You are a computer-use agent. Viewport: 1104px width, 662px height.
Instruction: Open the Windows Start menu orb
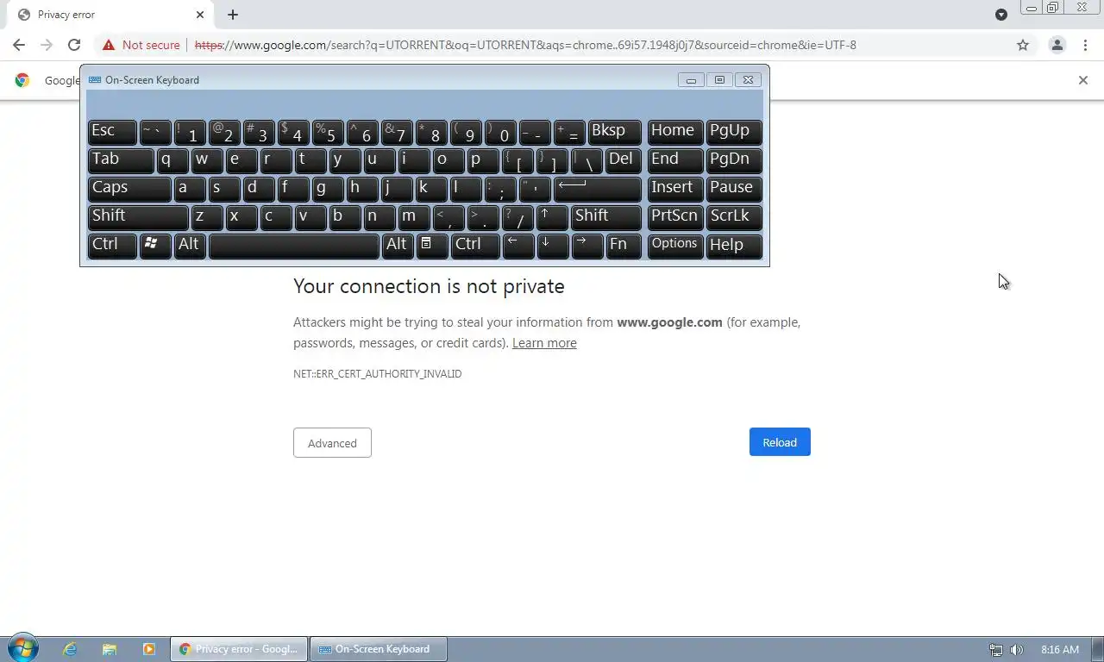click(22, 648)
